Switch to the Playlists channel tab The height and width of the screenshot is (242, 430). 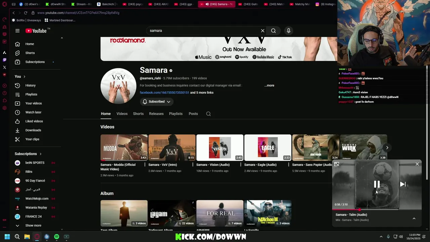click(176, 114)
